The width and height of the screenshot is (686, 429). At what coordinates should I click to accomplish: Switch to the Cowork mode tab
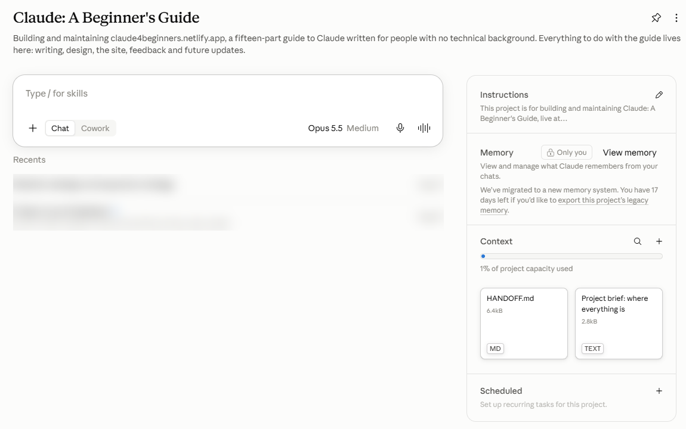[x=95, y=128]
